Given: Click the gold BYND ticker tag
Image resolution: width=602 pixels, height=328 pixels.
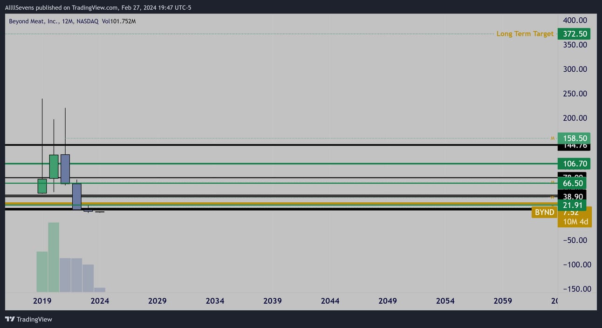Looking at the screenshot, I should pyautogui.click(x=544, y=212).
